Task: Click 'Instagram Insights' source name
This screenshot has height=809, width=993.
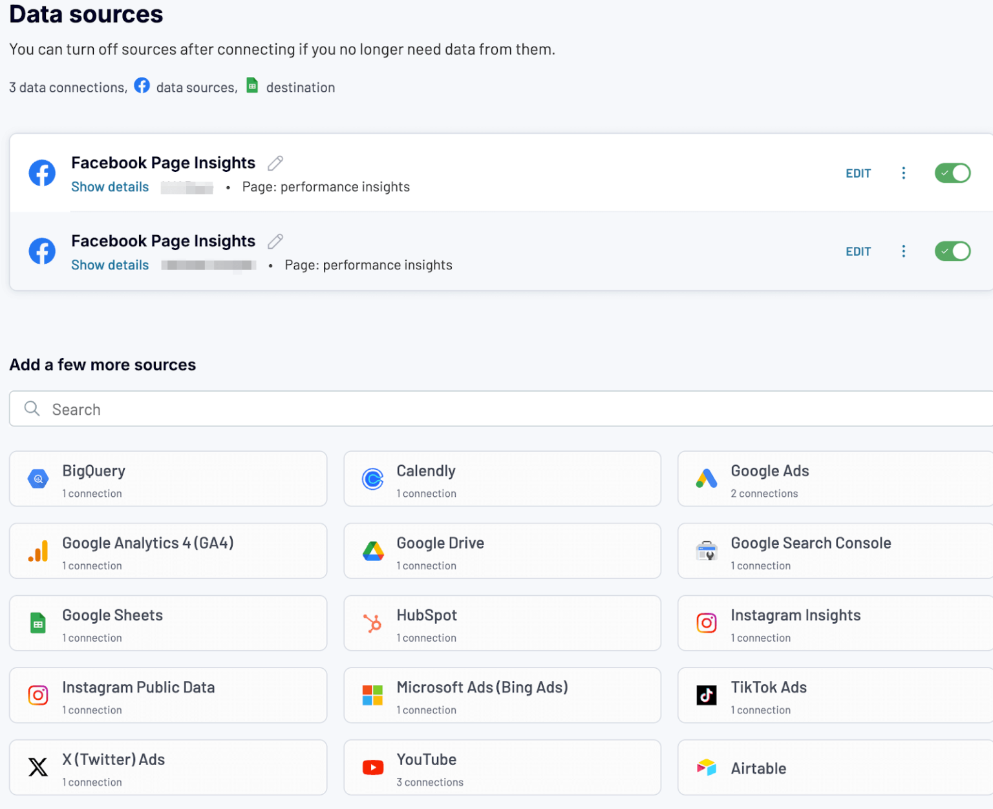Action: [795, 615]
